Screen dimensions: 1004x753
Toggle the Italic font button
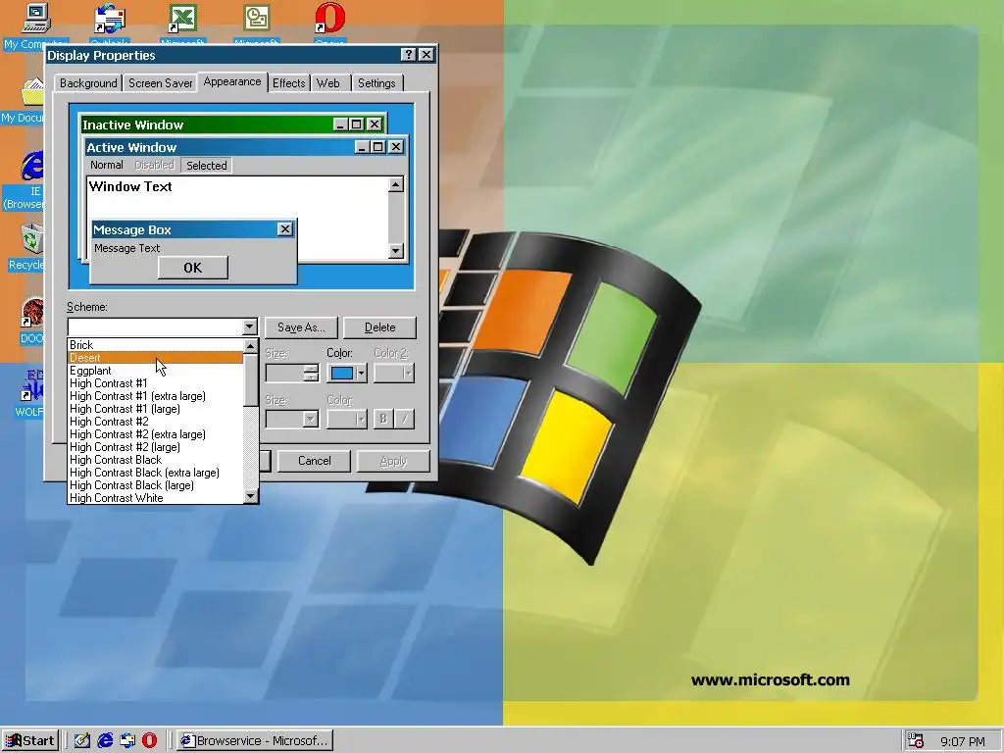pos(404,419)
